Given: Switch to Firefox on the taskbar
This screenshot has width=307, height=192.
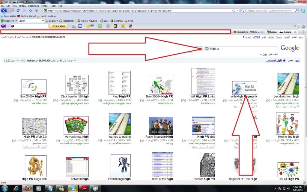Looking at the screenshot, I should [27, 188].
